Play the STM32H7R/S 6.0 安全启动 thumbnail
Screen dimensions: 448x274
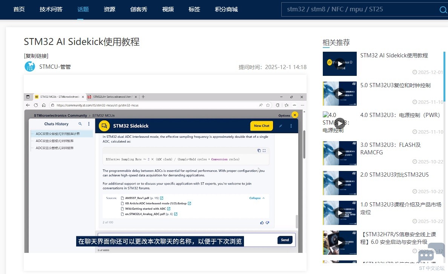[x=339, y=243]
